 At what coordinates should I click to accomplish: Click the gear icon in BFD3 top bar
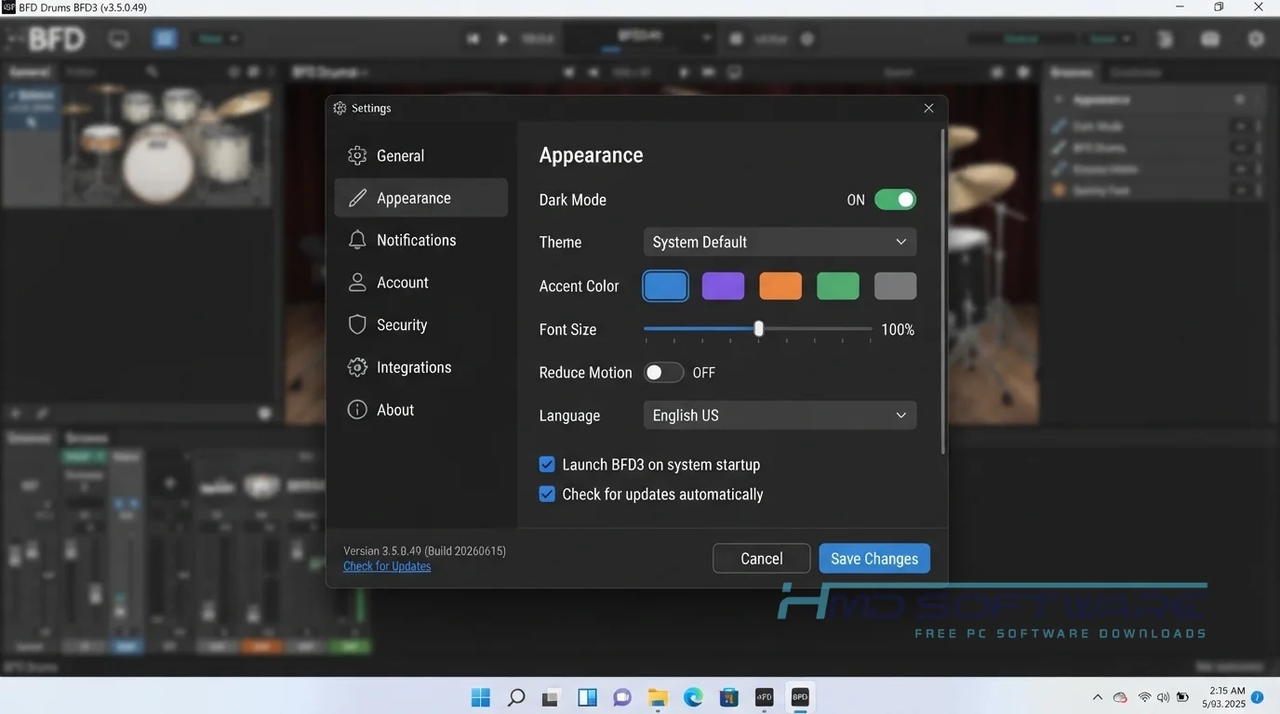click(1256, 39)
